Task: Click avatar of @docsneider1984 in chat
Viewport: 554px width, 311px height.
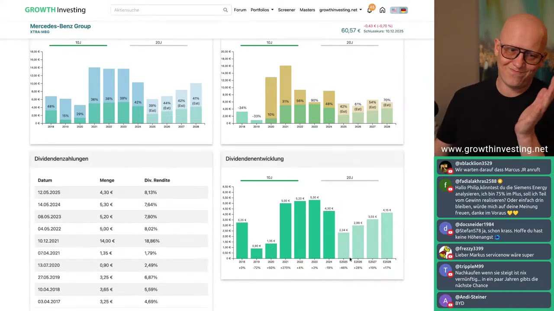Action: [445, 228]
